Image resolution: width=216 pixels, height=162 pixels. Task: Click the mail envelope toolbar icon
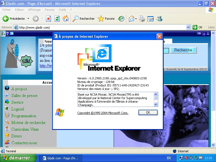click(x=131, y=19)
